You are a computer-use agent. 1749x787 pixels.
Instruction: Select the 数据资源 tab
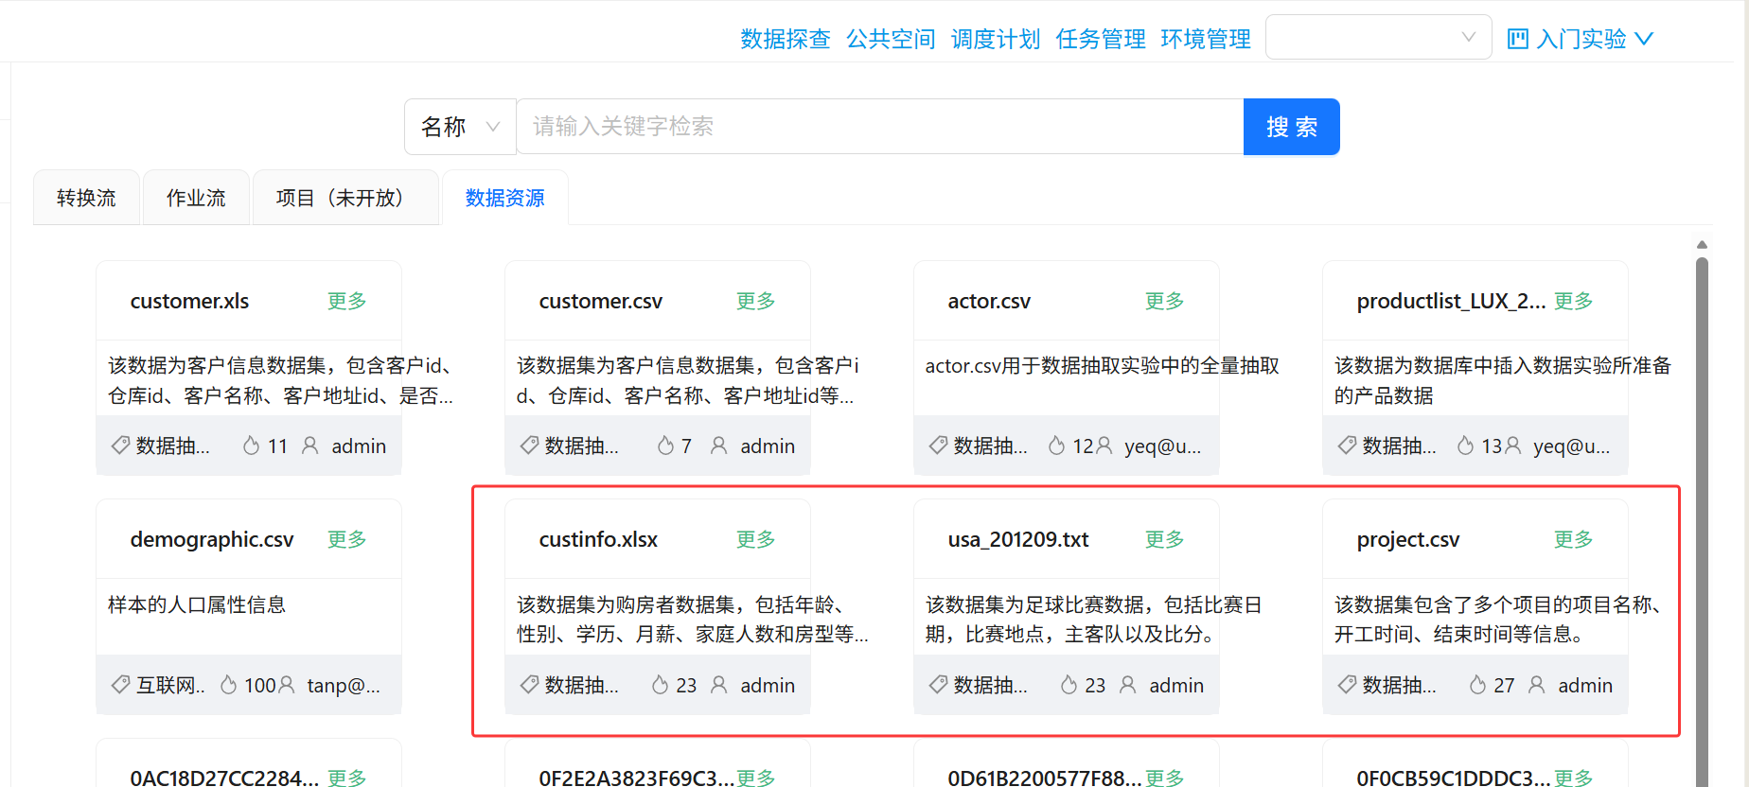coord(504,198)
